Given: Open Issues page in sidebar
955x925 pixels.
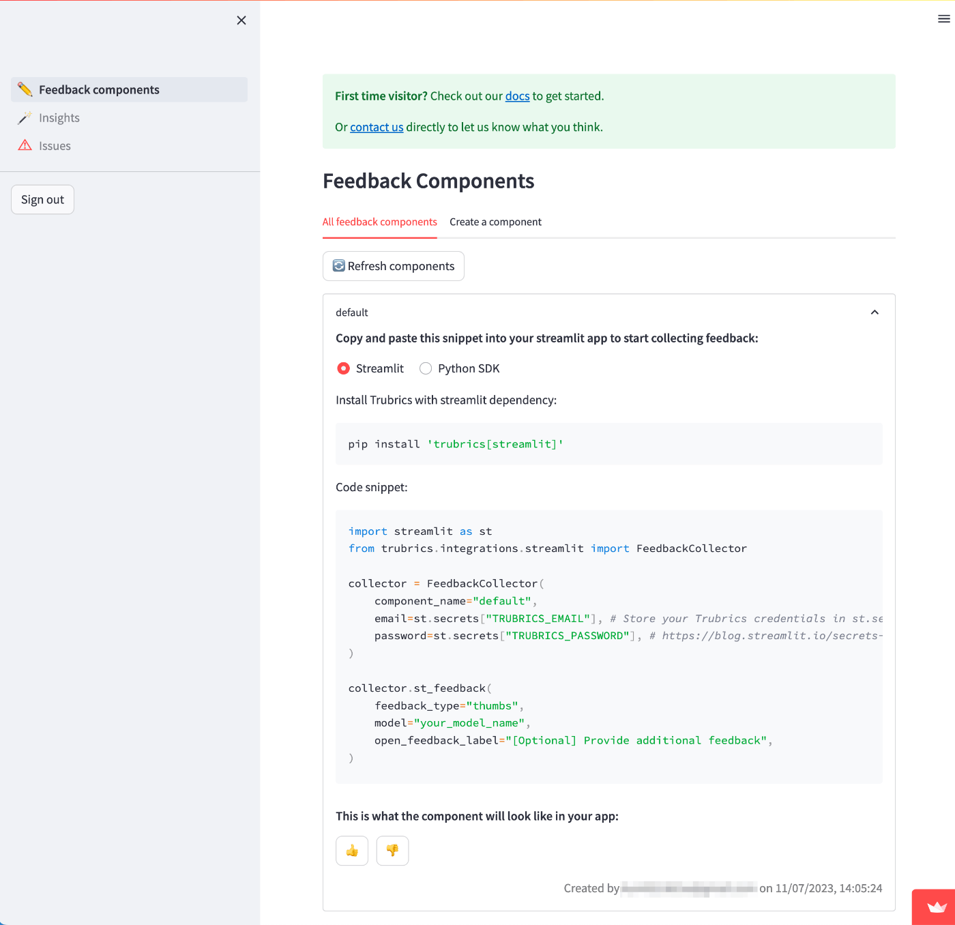Looking at the screenshot, I should pos(130,145).
